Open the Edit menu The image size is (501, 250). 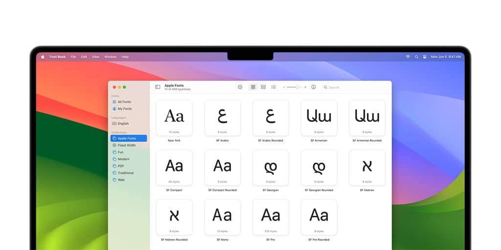point(84,57)
